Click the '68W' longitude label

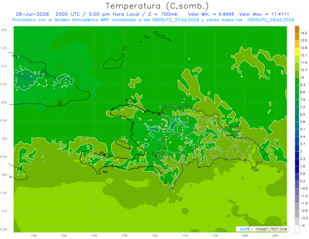(275, 235)
